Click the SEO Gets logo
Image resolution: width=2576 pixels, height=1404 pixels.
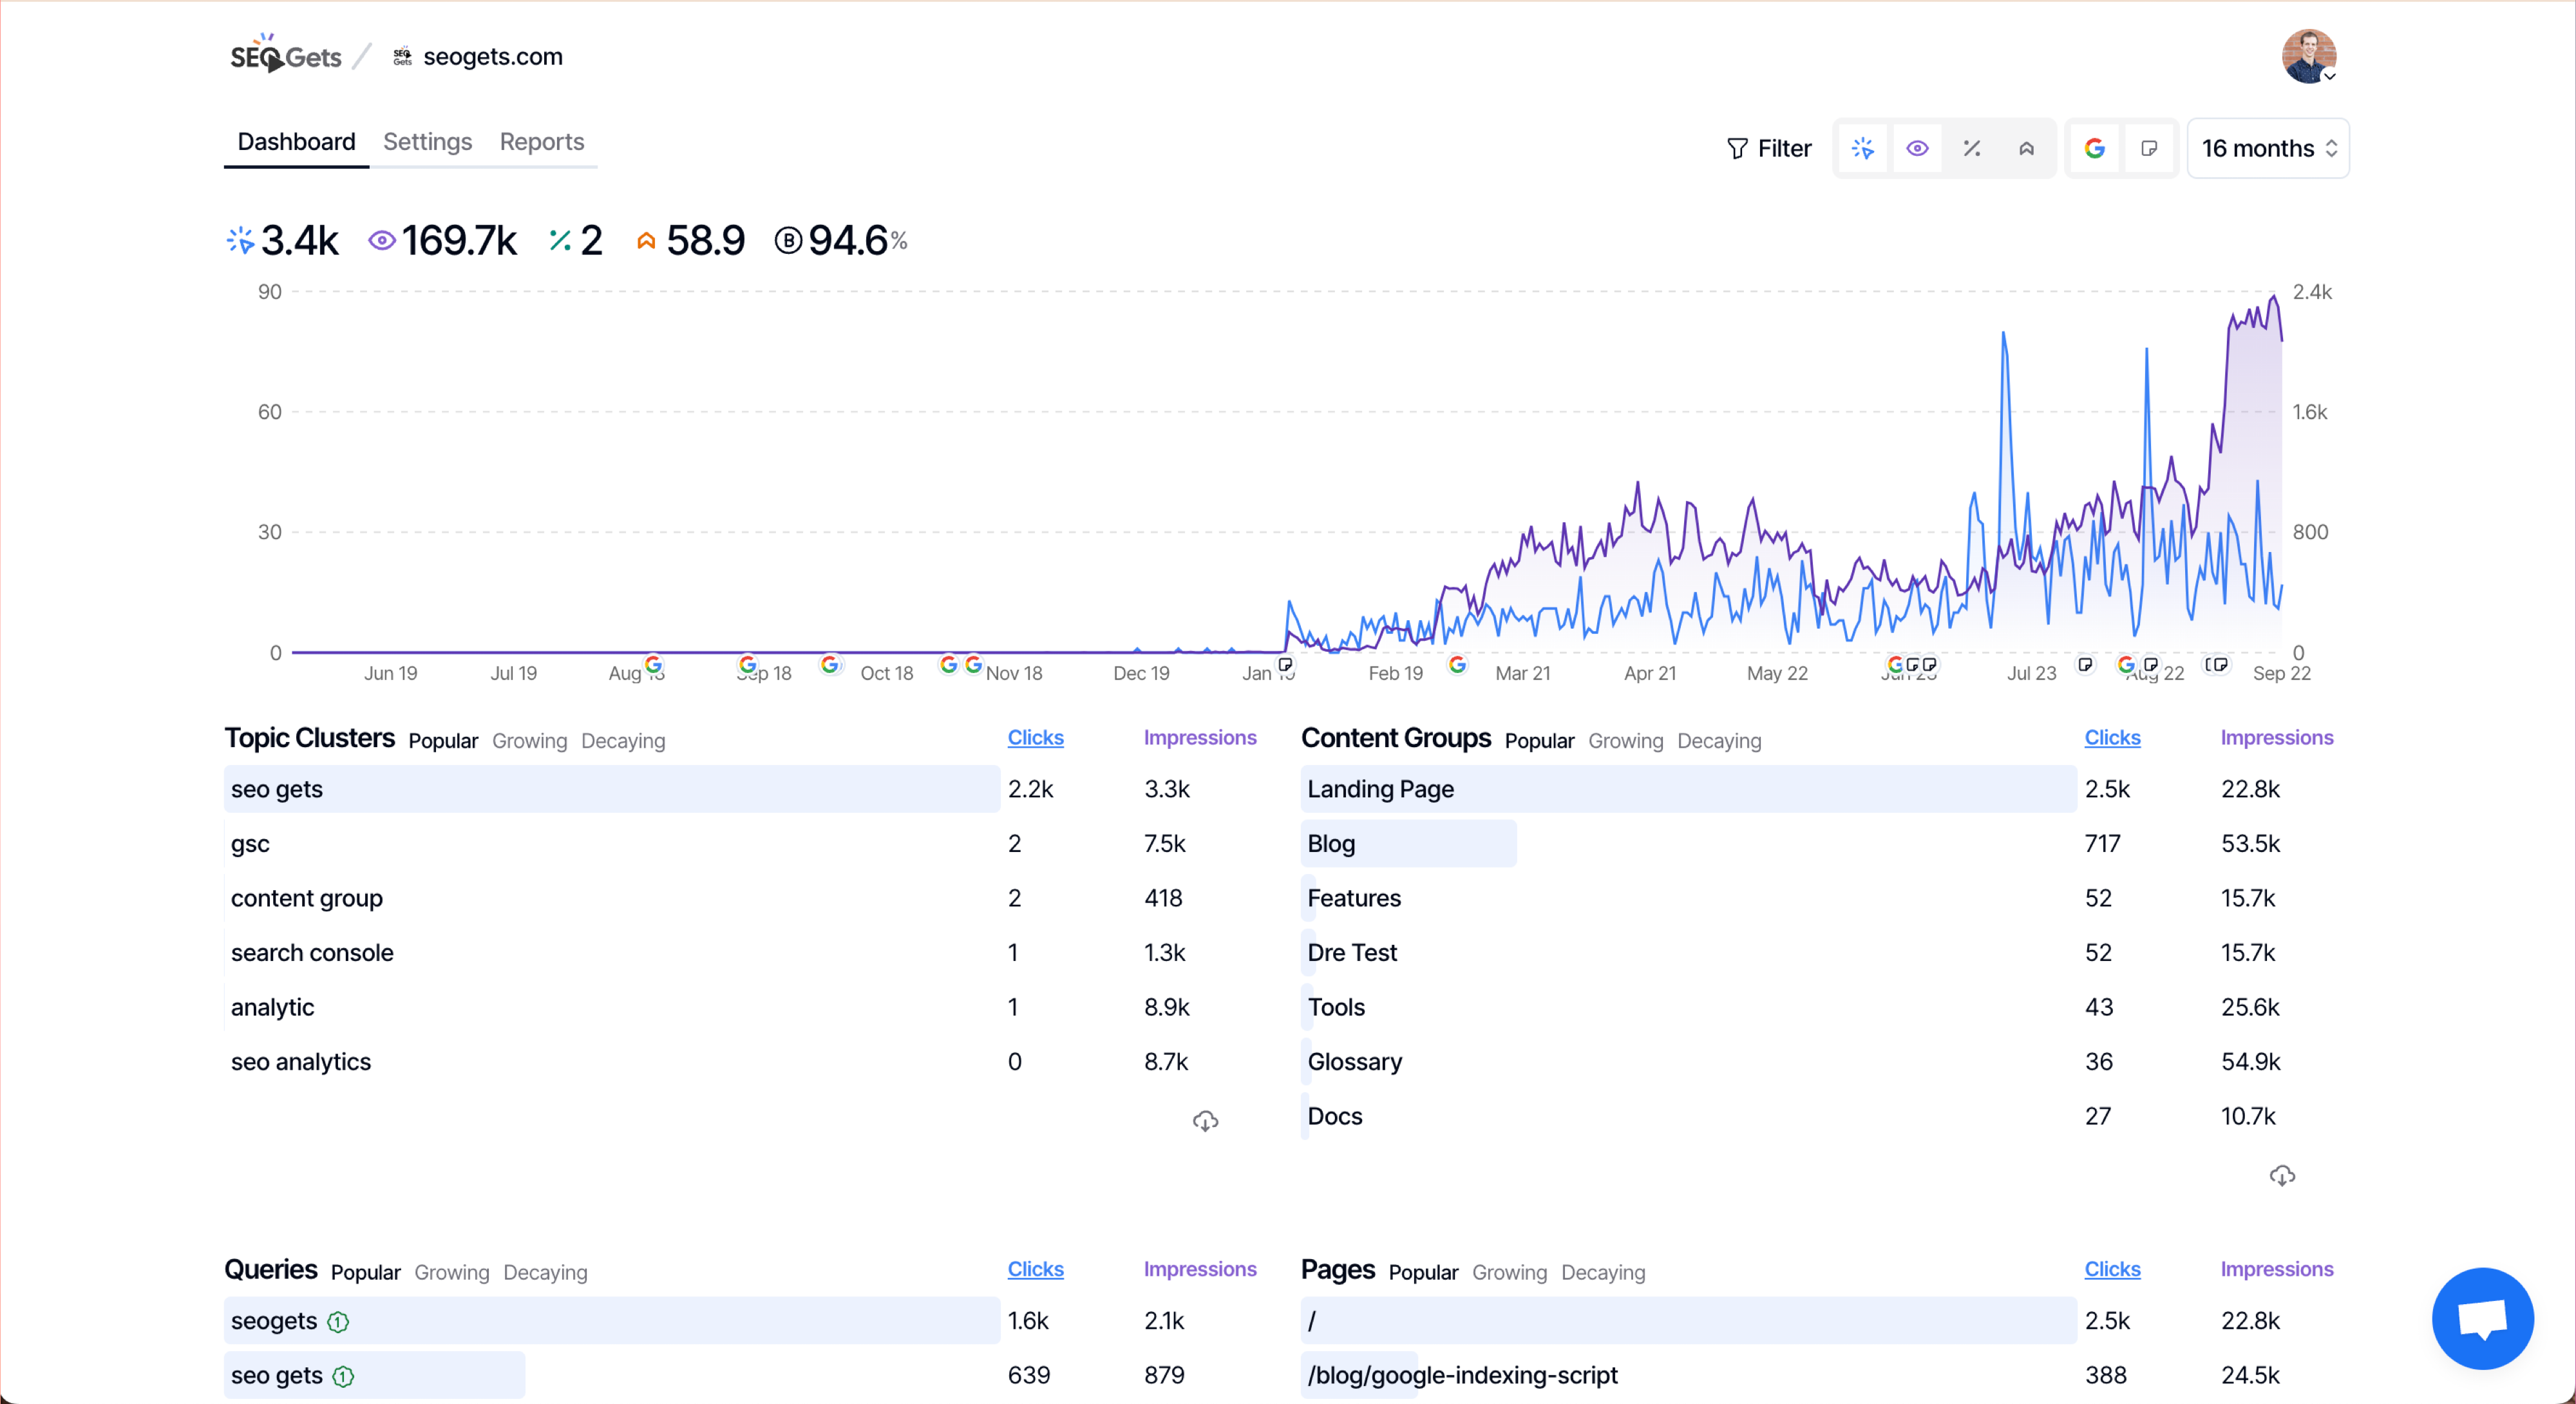(x=286, y=56)
